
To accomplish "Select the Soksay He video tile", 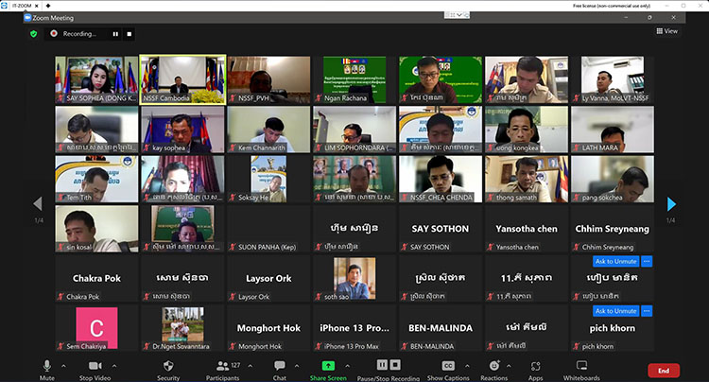I will click(268, 179).
